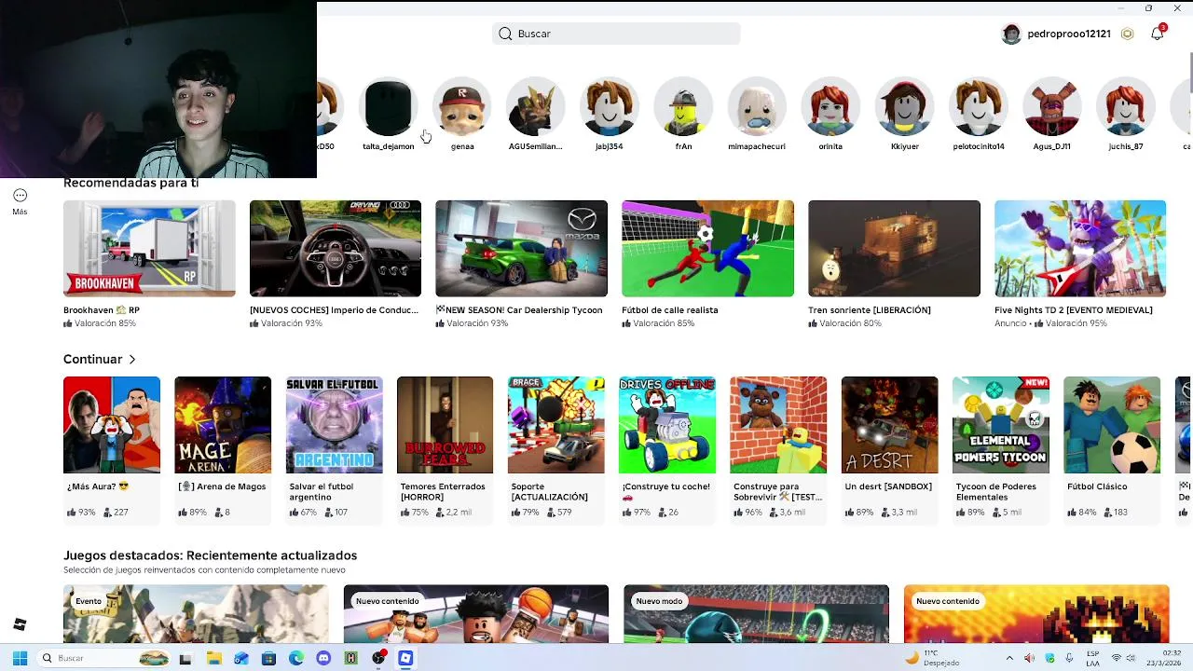Image resolution: width=1193 pixels, height=671 pixels.
Task: Open friend avatar Agus_DJ11
Action: coord(1052,108)
